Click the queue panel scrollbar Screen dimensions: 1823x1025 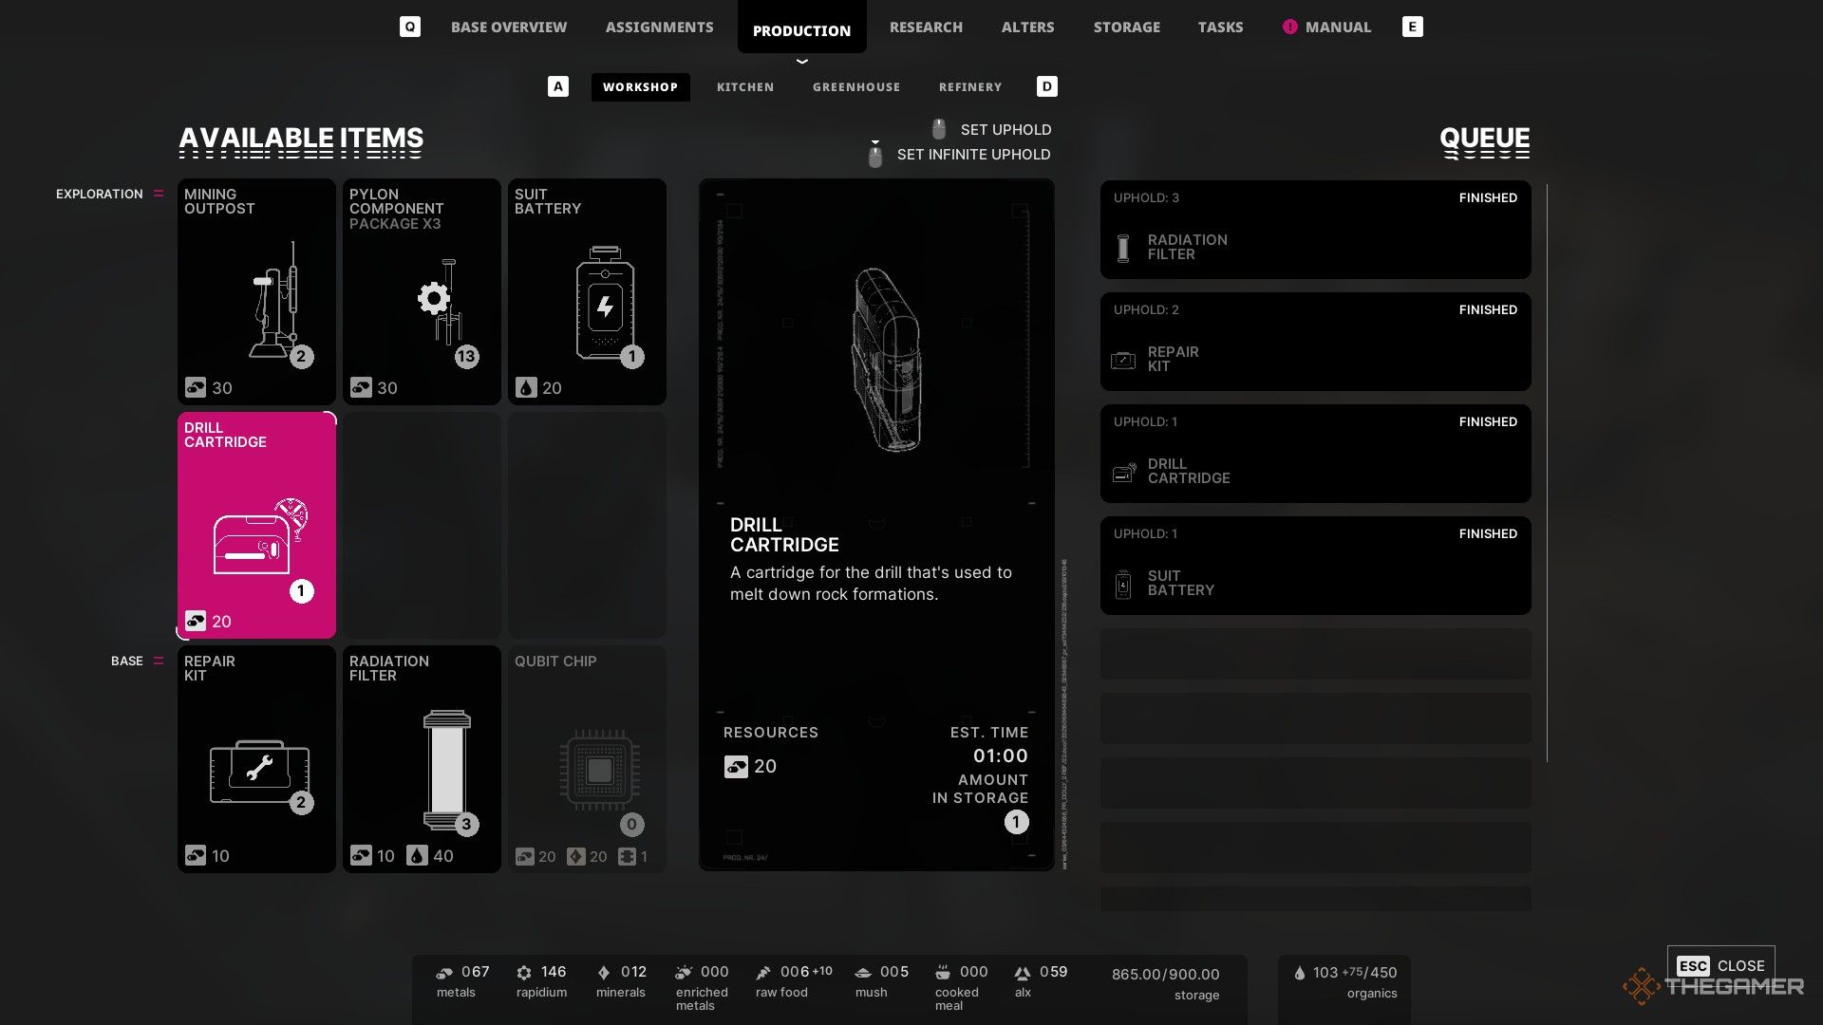1547,473
